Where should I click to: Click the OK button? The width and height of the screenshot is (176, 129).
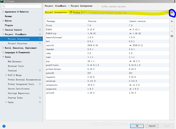[137, 126]
